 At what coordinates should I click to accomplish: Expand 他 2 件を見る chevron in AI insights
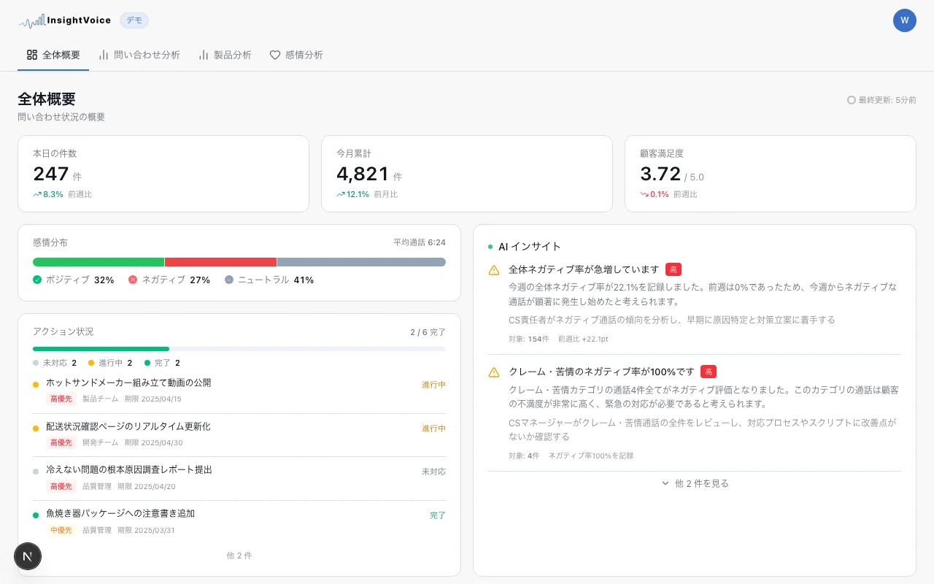(x=665, y=483)
